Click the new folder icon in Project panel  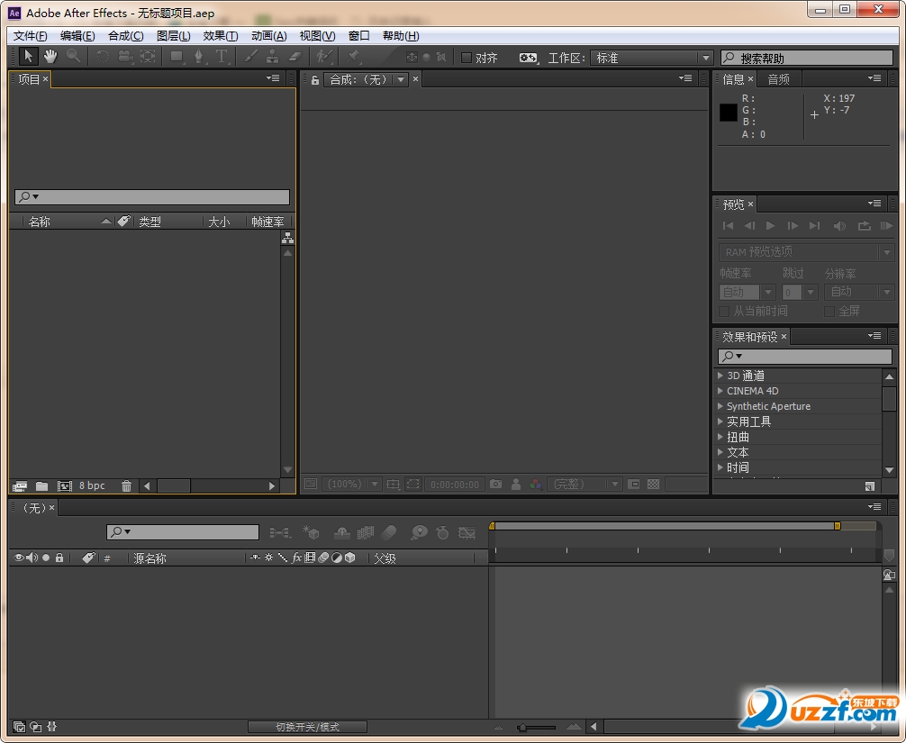coord(41,486)
